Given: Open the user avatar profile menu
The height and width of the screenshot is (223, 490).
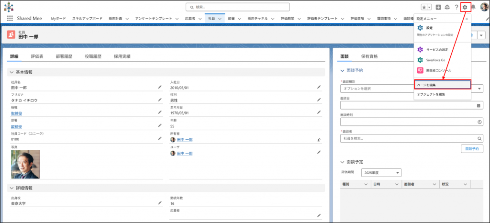Looking at the screenshot, I should (x=484, y=7).
